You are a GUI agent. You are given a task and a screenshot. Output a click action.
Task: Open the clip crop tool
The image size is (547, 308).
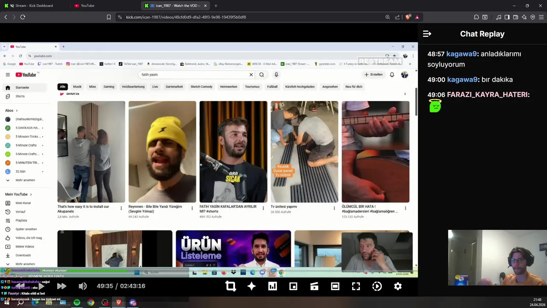point(231,286)
